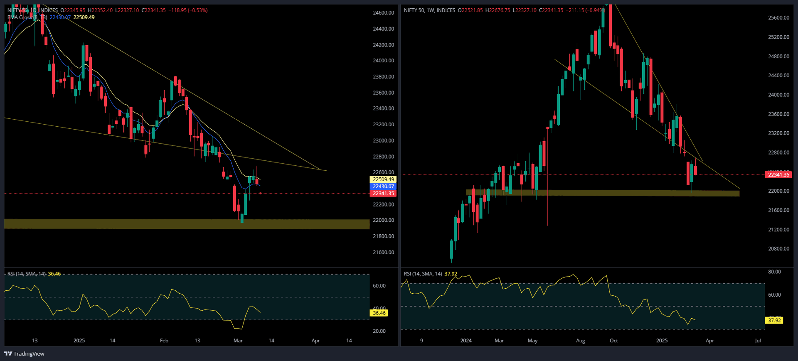This screenshot has width=798, height=361.
Task: Click the 24000.00 label on daily price axis
Action: coord(383,61)
